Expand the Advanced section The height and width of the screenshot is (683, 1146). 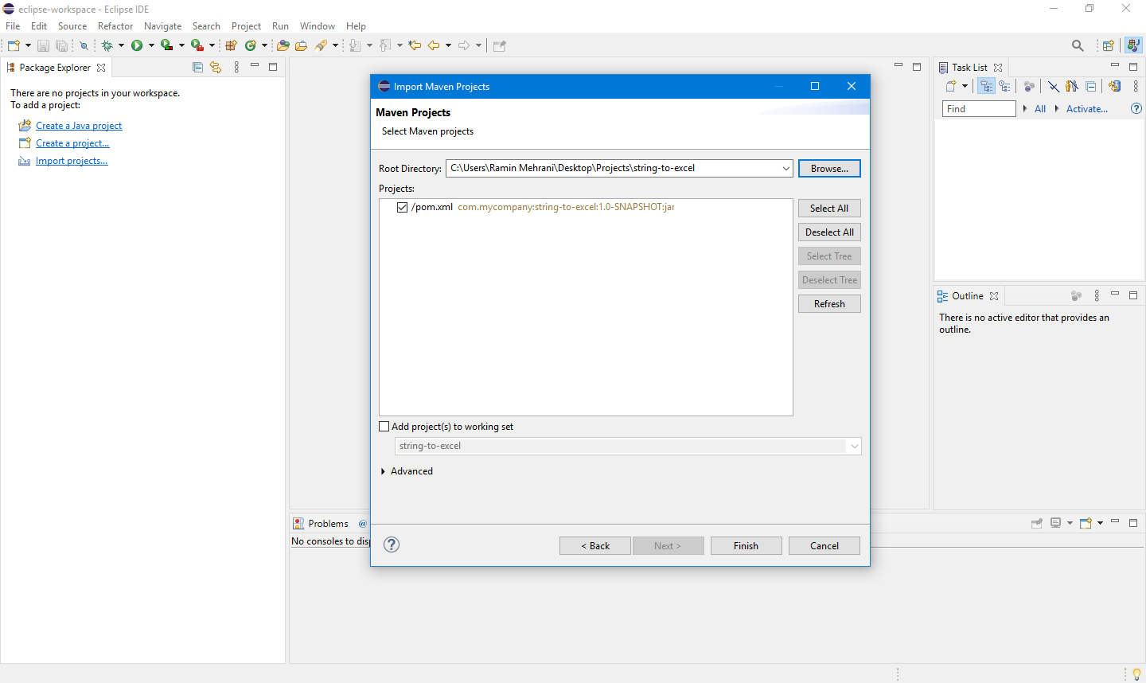[383, 471]
